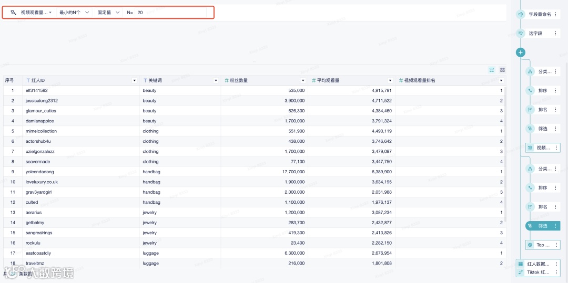Click the plus add-node icon in flow

tap(521, 53)
